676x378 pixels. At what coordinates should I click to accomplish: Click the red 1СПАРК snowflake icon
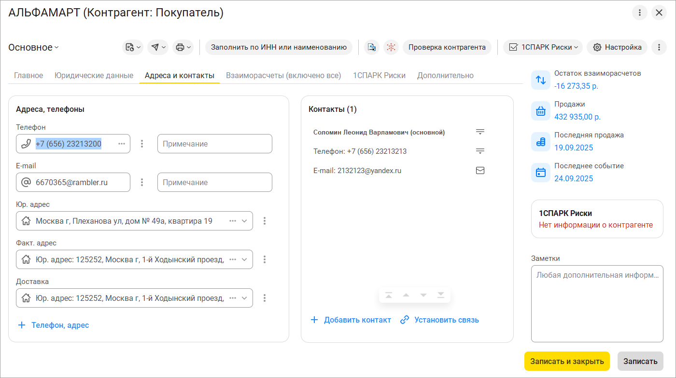coord(391,47)
